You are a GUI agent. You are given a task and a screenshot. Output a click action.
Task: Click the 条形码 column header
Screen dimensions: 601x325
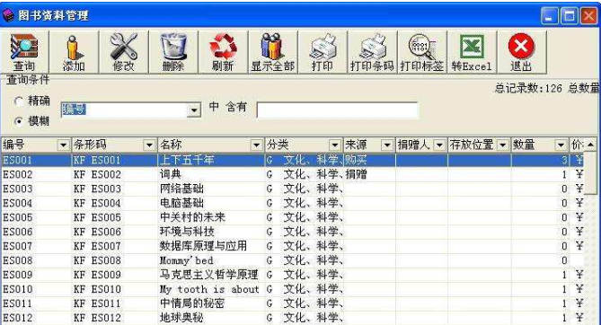coord(114,145)
